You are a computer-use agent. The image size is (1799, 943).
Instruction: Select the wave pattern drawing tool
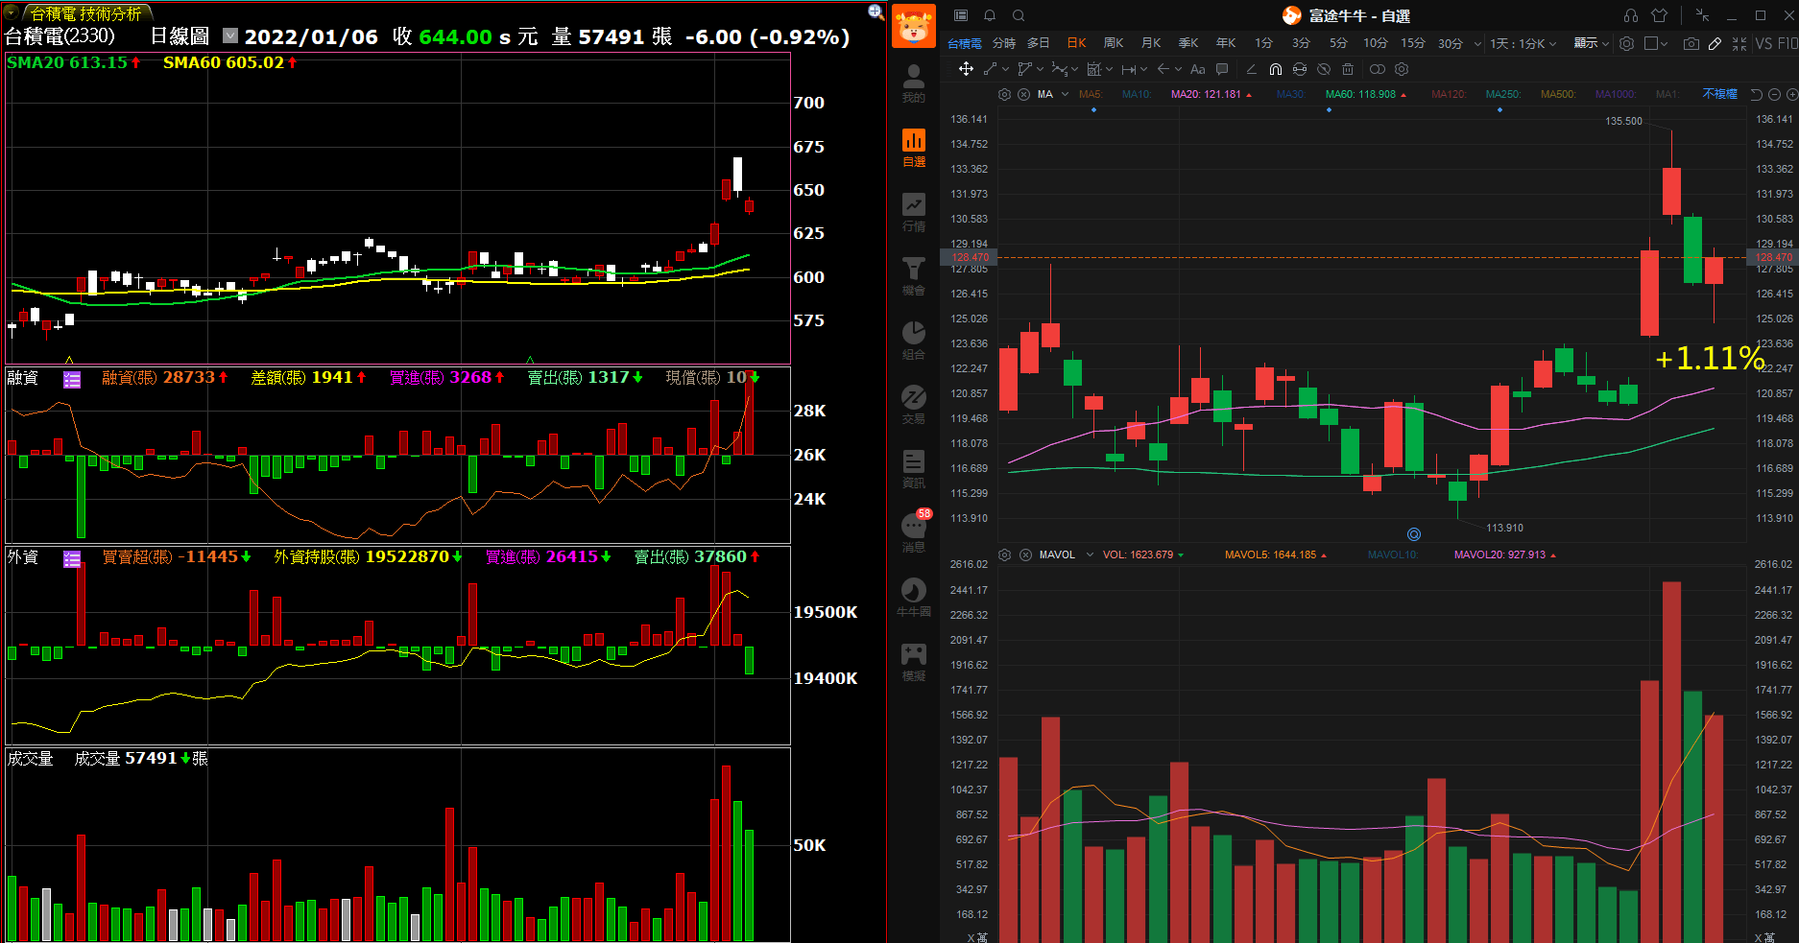pos(1059,69)
